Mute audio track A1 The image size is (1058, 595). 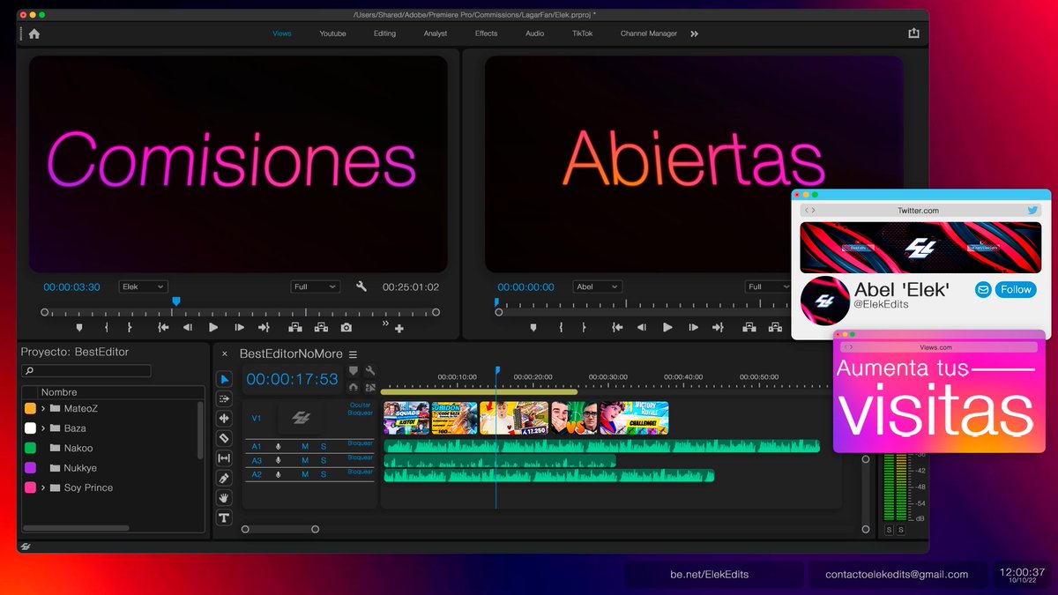(x=305, y=447)
